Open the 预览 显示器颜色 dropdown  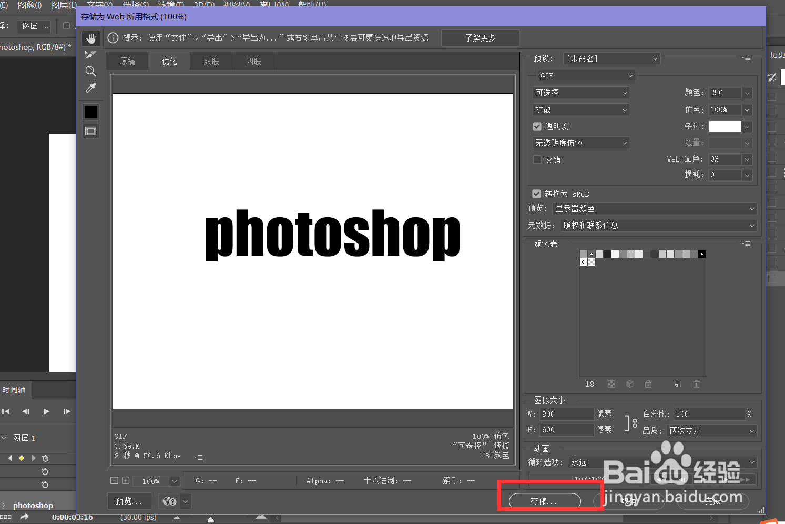click(x=655, y=209)
